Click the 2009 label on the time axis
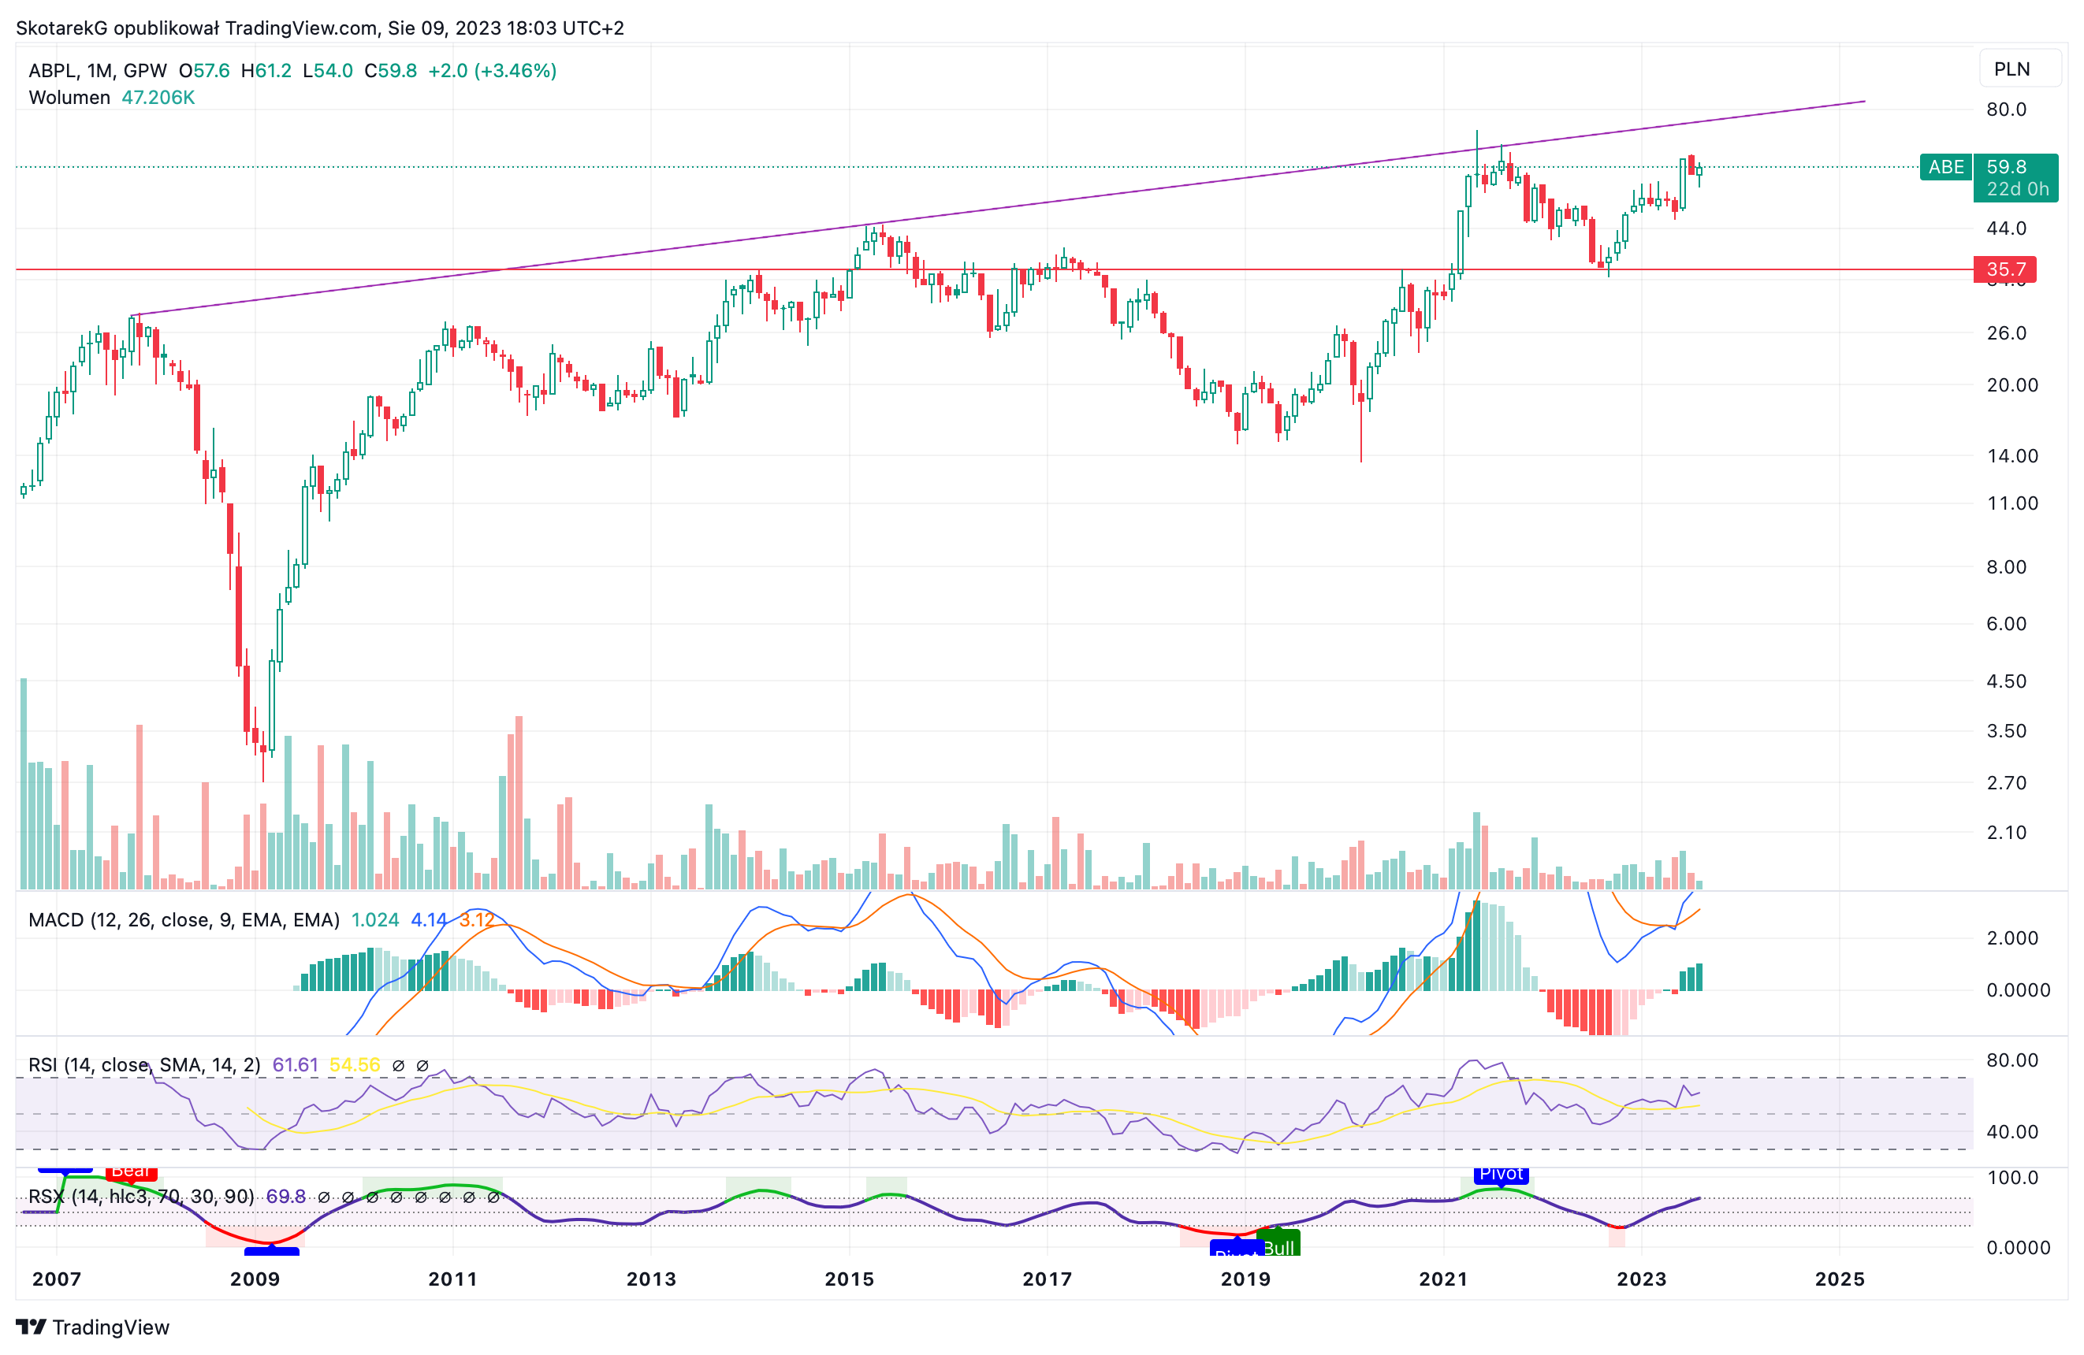 click(x=255, y=1279)
